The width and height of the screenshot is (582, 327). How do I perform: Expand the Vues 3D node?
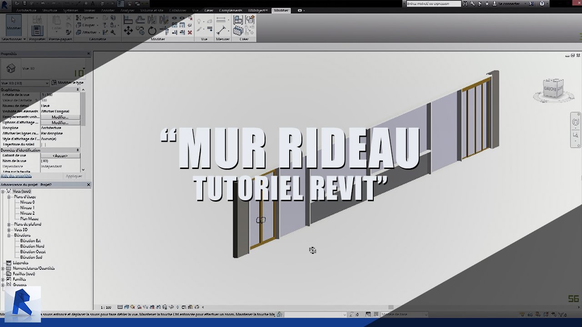[x=9, y=230]
